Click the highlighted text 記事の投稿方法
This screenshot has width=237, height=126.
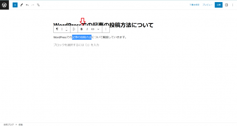point(82,37)
